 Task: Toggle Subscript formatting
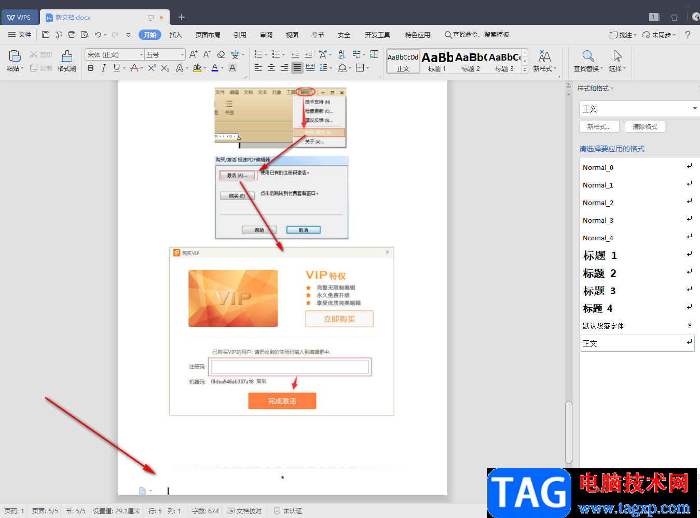(165, 68)
